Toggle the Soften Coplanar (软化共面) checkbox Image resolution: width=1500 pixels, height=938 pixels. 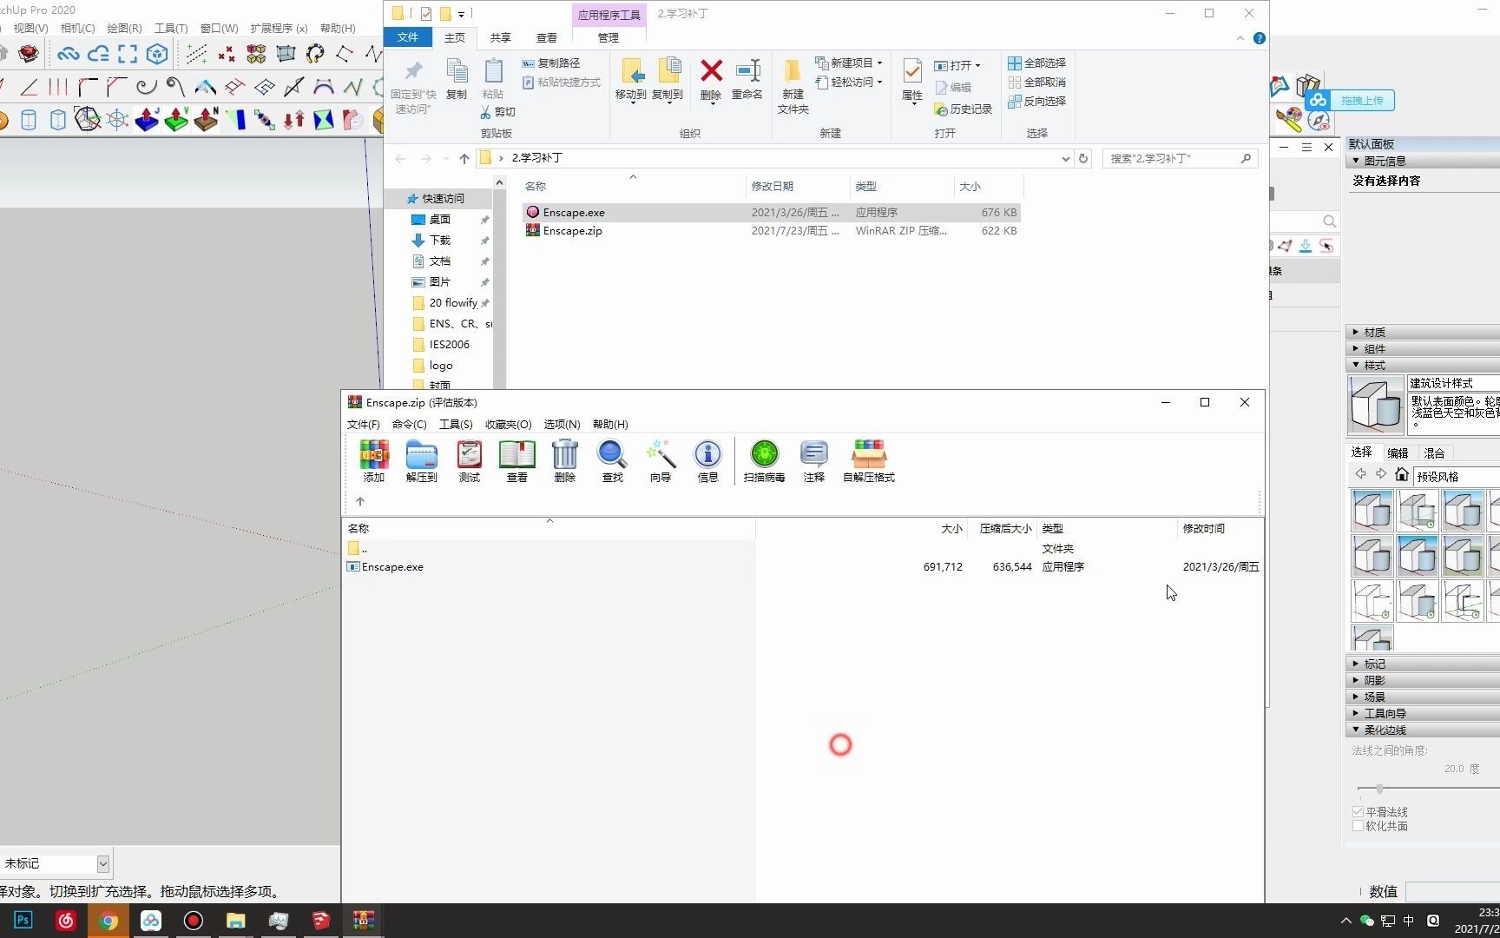tap(1358, 826)
